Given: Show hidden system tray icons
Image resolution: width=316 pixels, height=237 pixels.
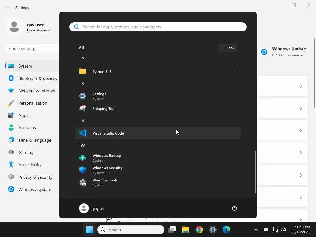Looking at the screenshot, I should pos(256,230).
